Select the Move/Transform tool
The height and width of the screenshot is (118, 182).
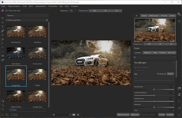click(3, 22)
